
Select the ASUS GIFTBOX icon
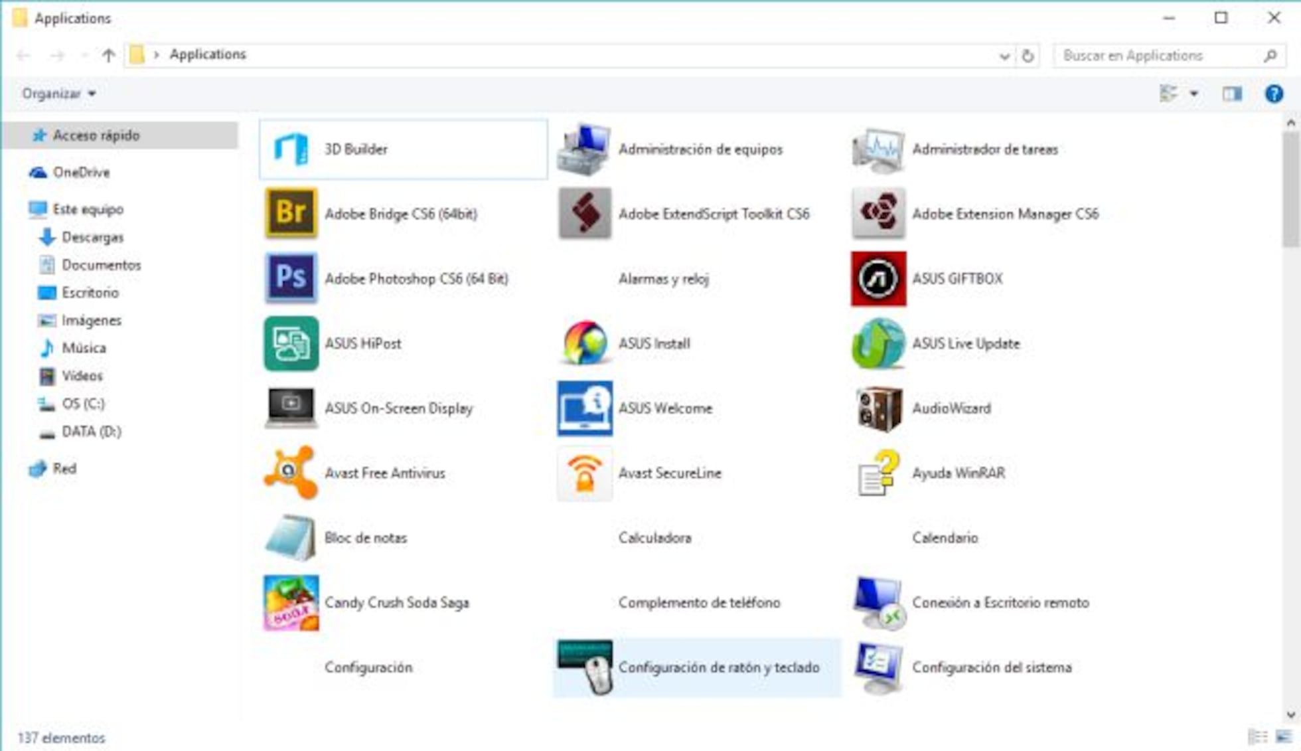(x=878, y=278)
